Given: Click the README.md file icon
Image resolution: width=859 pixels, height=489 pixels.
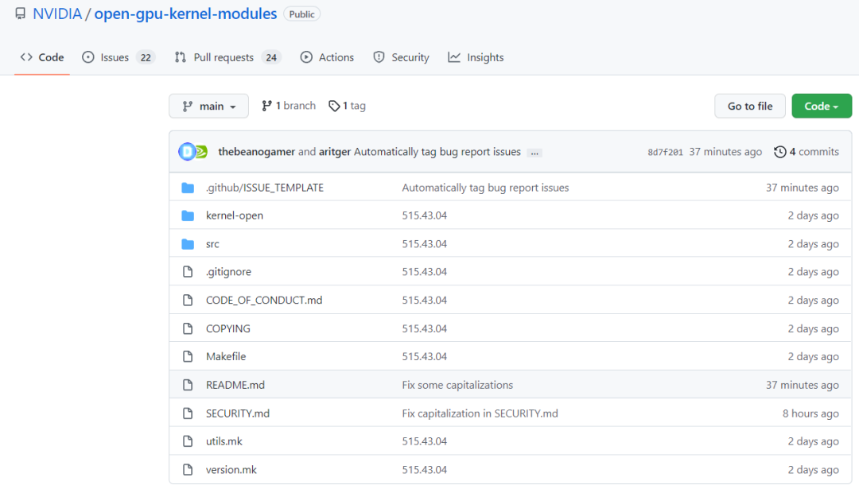Looking at the screenshot, I should tap(188, 385).
